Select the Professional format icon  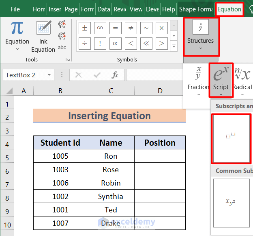62,24
